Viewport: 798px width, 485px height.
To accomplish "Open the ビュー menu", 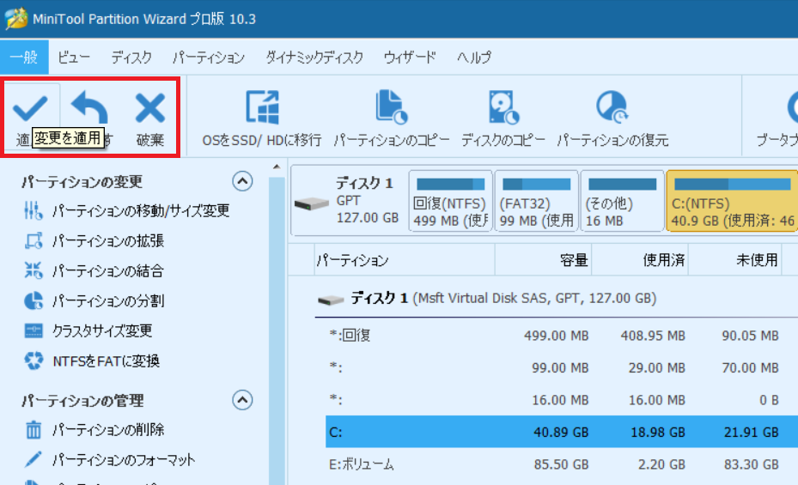I will (74, 57).
